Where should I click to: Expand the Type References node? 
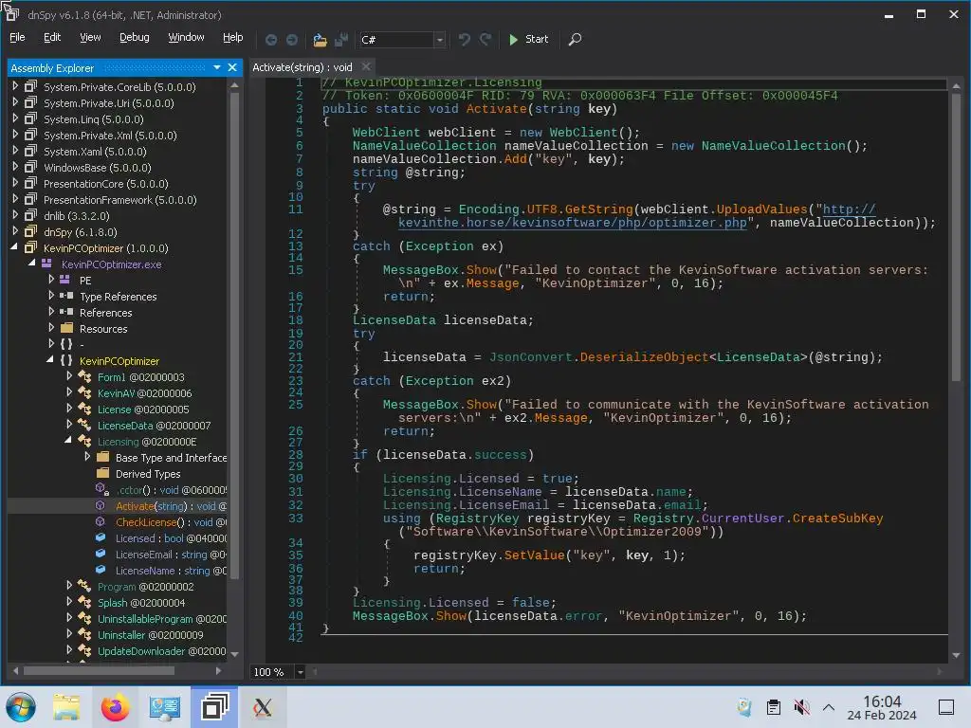point(51,296)
